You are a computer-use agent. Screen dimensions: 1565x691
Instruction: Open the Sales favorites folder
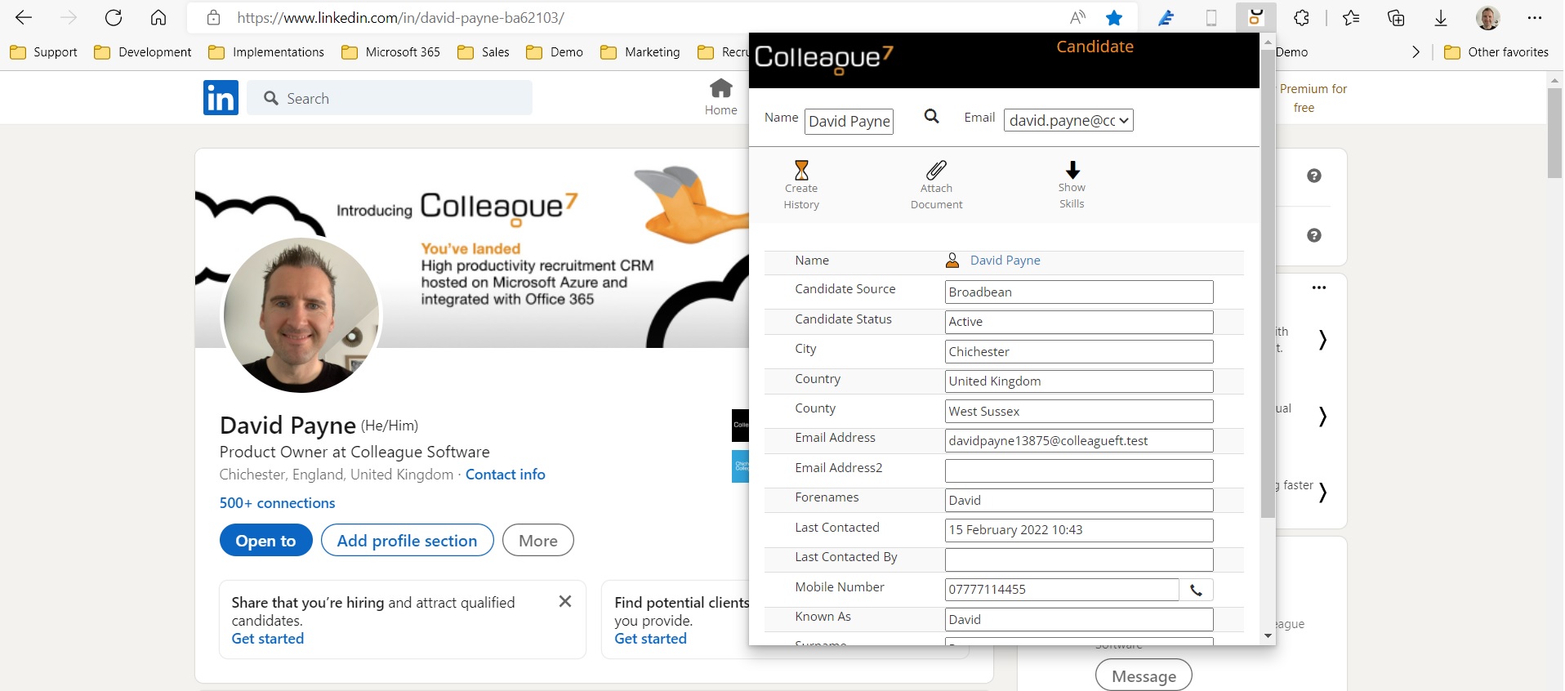pos(484,52)
